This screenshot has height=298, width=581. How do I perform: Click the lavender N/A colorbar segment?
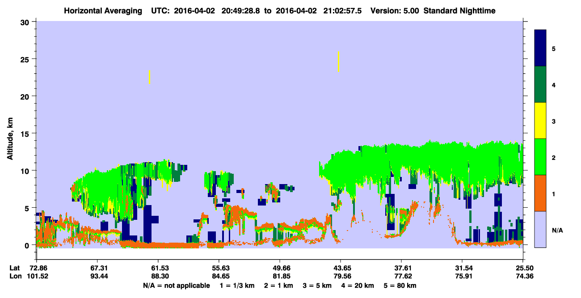pyautogui.click(x=540, y=229)
